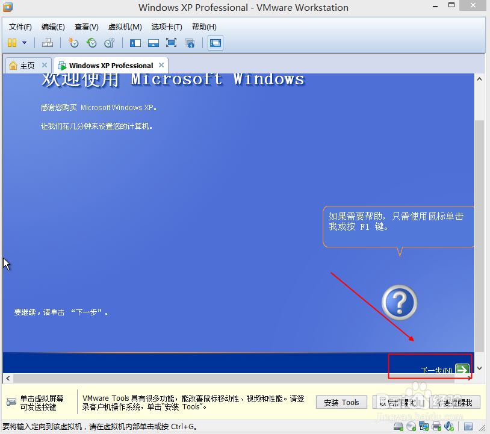Open the power options dropdown arrow

point(24,43)
